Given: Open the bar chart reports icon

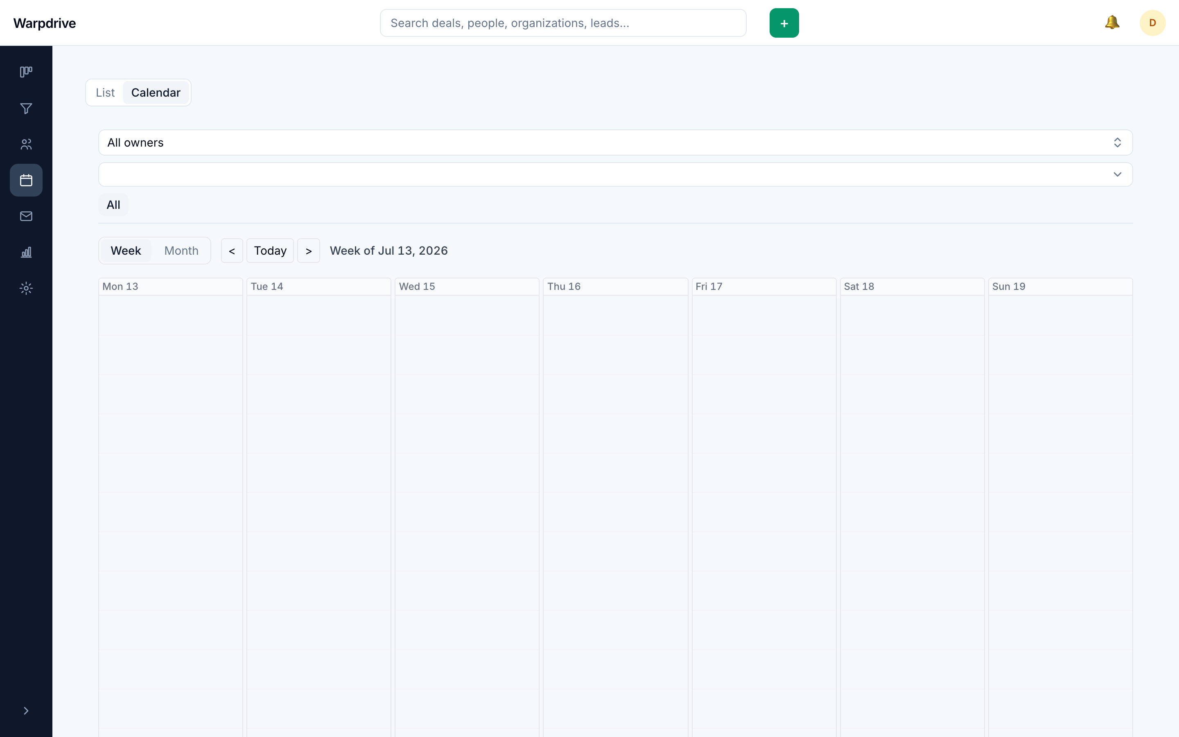Looking at the screenshot, I should 26,252.
